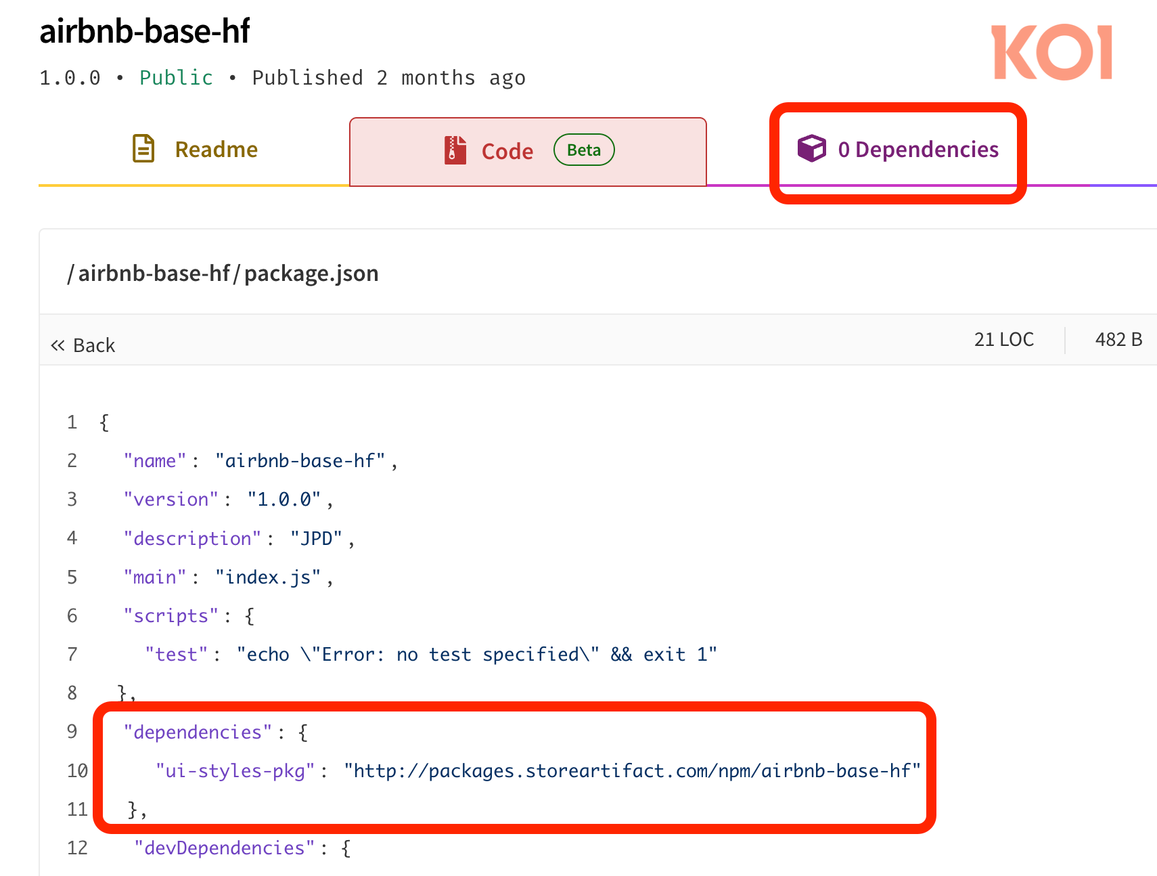Click the 482 B file size label
The image size is (1157, 876).
pos(1118,339)
